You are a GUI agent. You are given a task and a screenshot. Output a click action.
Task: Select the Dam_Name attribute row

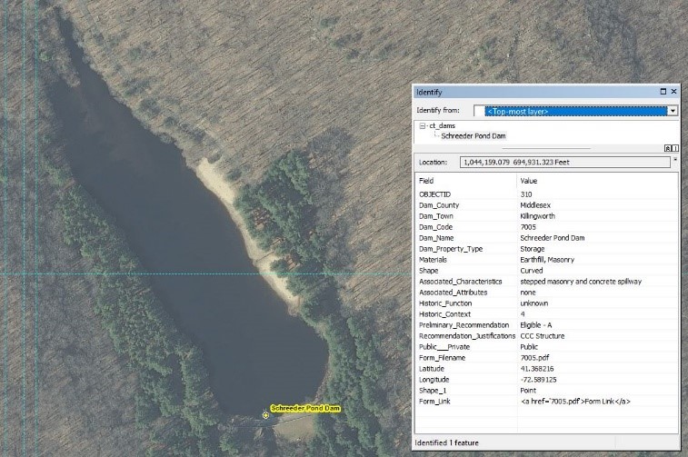(465, 238)
